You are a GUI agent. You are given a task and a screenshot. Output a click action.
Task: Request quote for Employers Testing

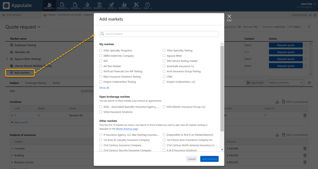click(x=286, y=45)
